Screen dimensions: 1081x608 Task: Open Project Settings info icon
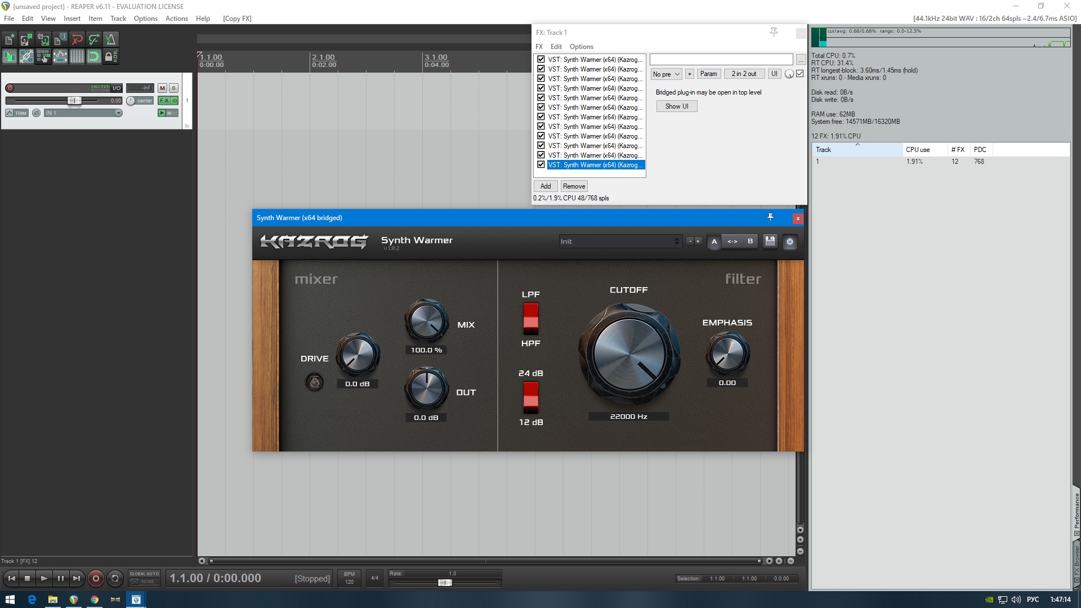(60, 39)
